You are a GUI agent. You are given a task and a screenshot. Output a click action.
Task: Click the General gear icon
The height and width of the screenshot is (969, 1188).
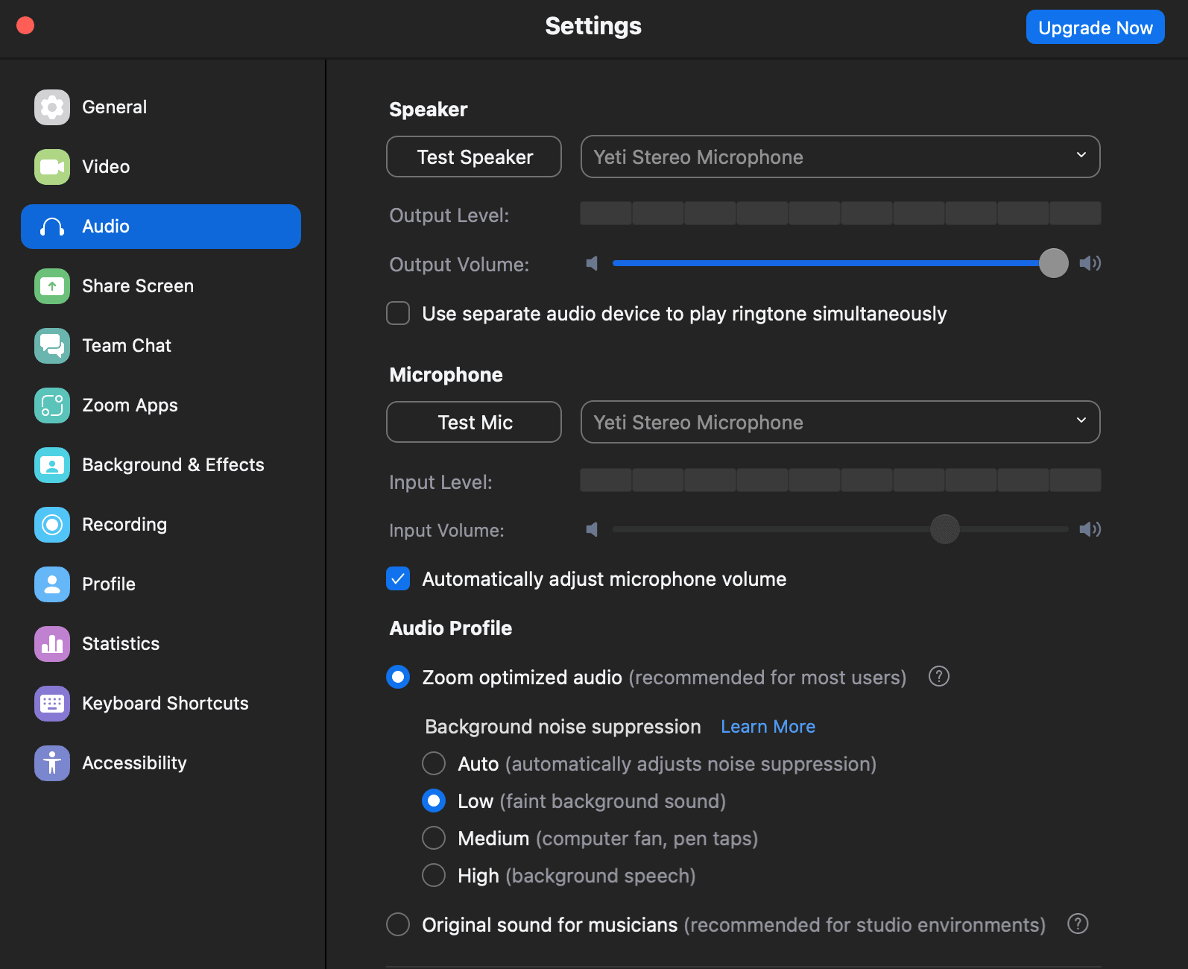pyautogui.click(x=52, y=107)
